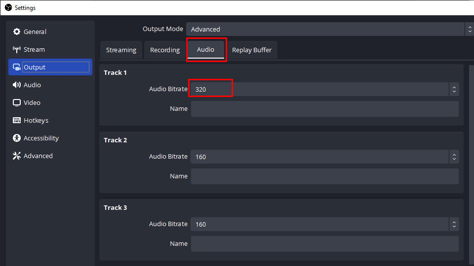Select the Audio output tab
The height and width of the screenshot is (266, 474).
[205, 49]
